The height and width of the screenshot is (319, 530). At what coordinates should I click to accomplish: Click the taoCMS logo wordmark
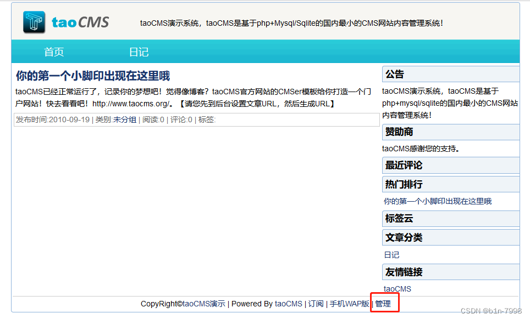coord(80,22)
